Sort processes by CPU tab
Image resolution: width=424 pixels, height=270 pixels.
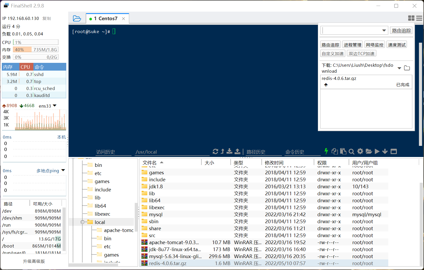(x=26, y=67)
